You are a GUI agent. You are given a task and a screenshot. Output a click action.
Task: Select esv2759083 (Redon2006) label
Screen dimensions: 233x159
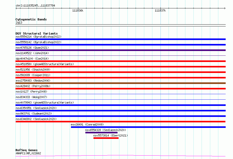pyautogui.click(x=33, y=81)
